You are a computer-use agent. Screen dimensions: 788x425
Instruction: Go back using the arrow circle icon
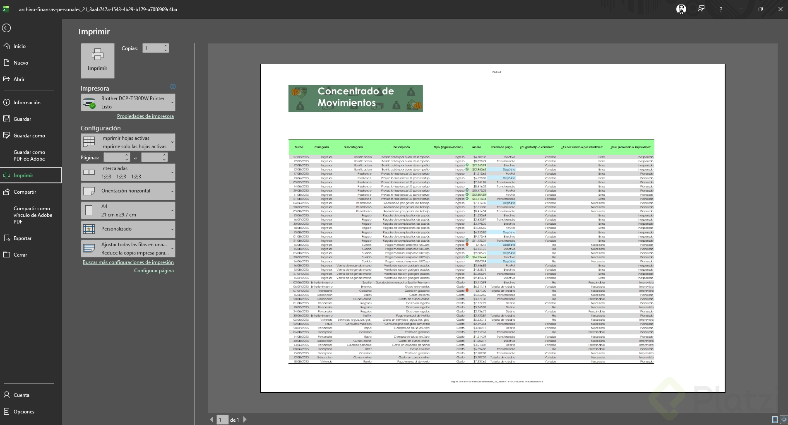6,28
